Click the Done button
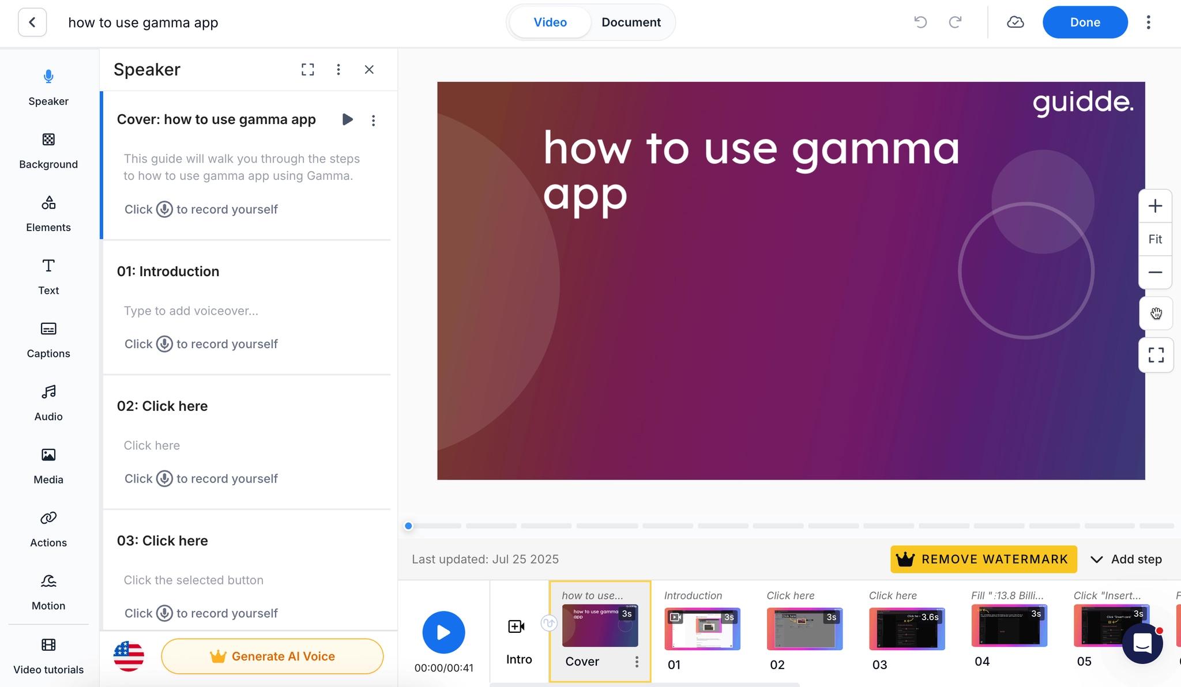Viewport: 1181px width, 687px height. [x=1085, y=22]
